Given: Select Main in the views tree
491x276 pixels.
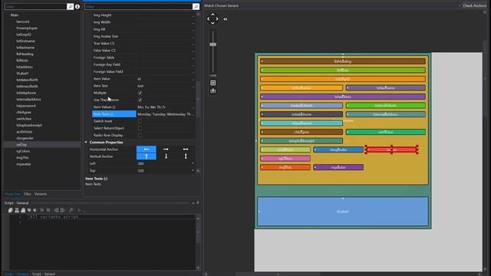Looking at the screenshot, I should tap(15, 15).
